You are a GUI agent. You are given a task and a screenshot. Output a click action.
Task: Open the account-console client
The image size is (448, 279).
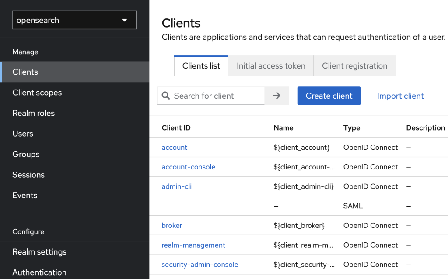[x=189, y=167]
